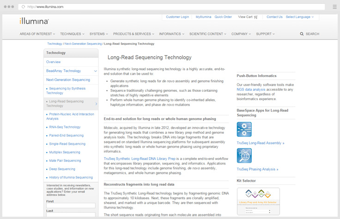Expand the Select Language dropdown
Viewport: 340px width, 219px height.
tap(299, 17)
